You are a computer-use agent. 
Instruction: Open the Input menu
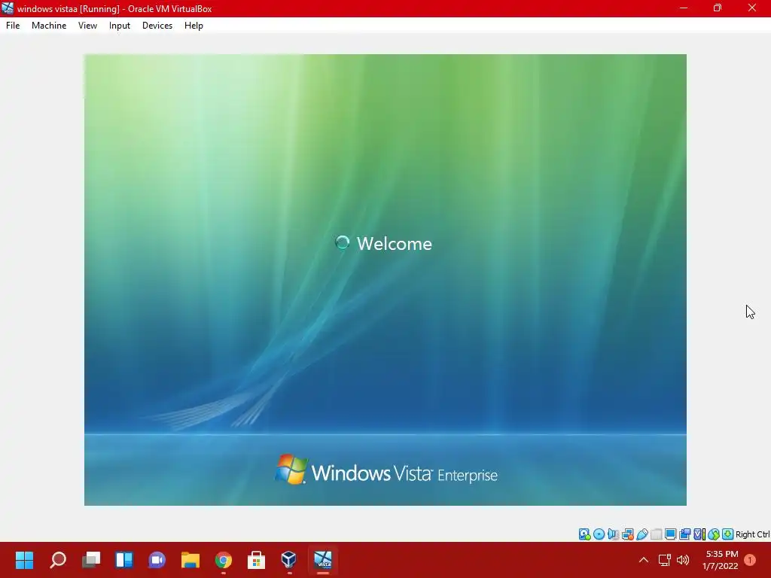pos(120,26)
